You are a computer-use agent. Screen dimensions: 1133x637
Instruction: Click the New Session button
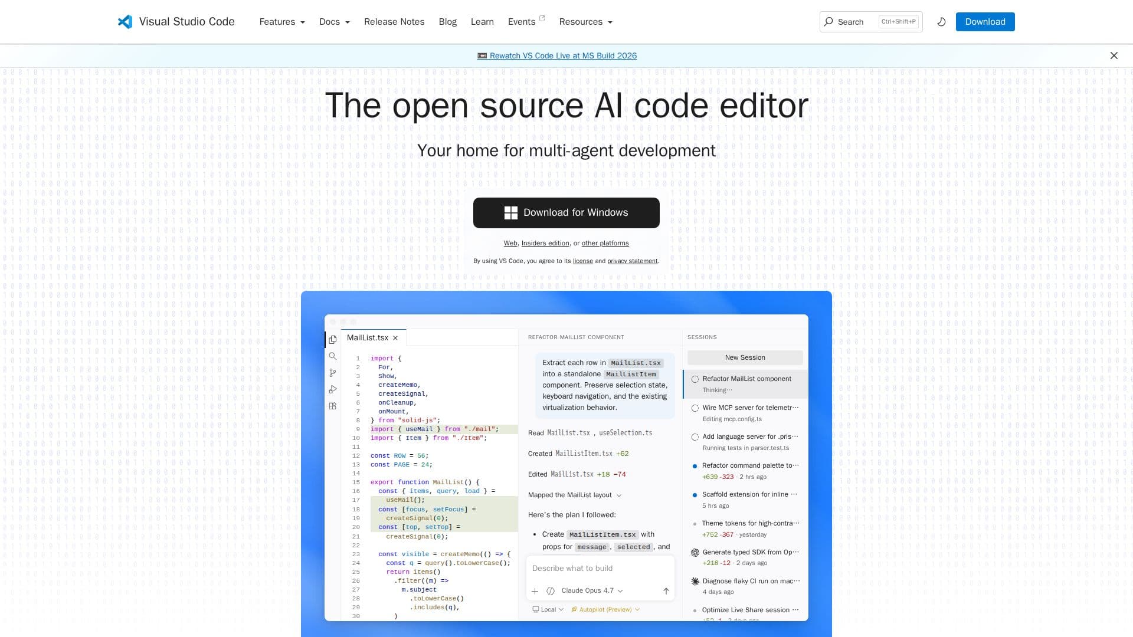coord(745,357)
